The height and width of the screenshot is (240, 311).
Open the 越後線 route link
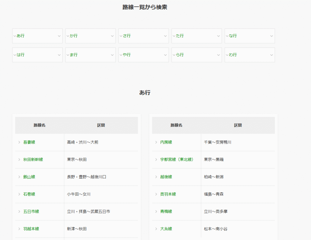(166, 177)
